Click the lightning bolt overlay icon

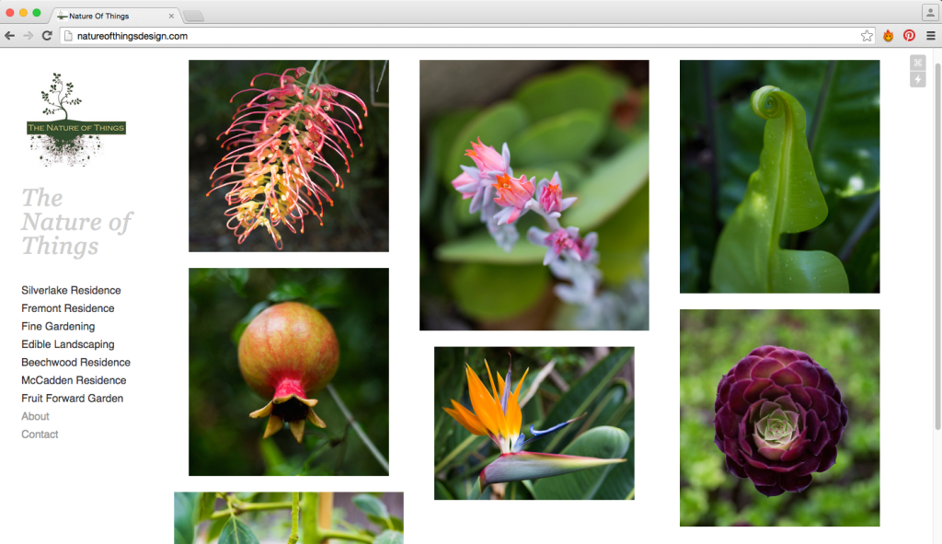[x=916, y=79]
